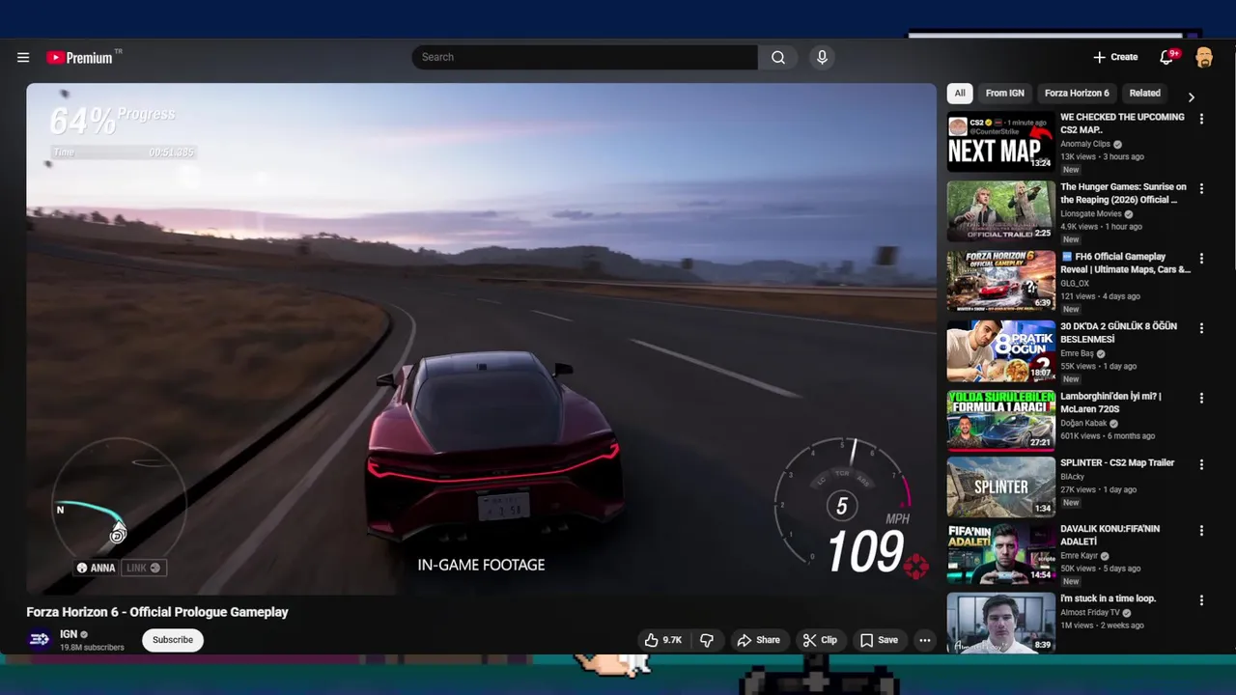Open title 30 DK'DA 2 GÜNLÜK 8 ÖĞÜN
Image resolution: width=1236 pixels, height=695 pixels.
tap(1118, 333)
